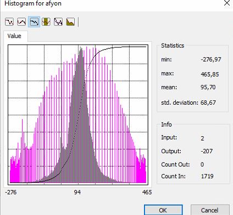Click the axis label 94
This screenshot has height=215, width=233.
pos(77,192)
